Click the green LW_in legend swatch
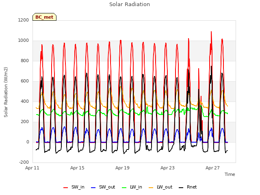260x195 pixels. tap(124, 188)
